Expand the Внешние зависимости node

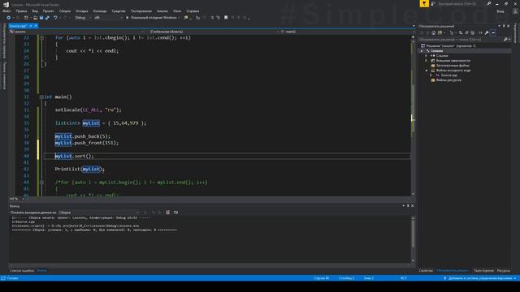click(427, 61)
